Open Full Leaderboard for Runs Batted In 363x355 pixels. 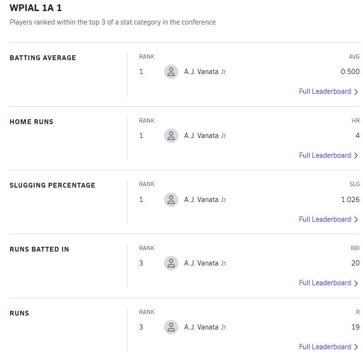click(328, 283)
